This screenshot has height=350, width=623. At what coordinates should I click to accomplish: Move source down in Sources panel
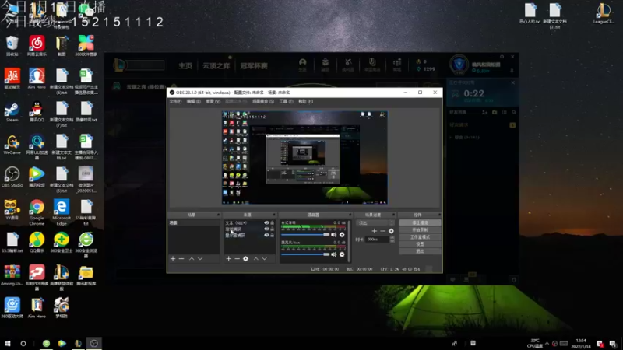pyautogui.click(x=265, y=259)
